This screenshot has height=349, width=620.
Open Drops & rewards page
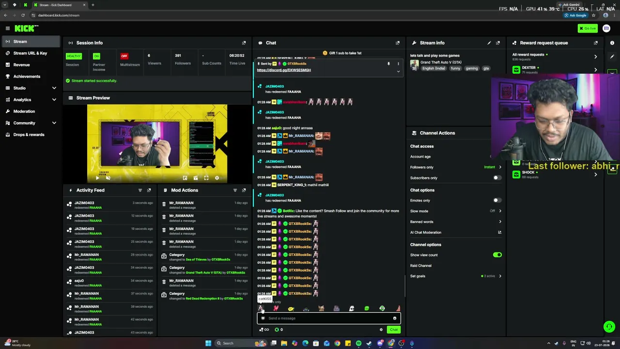click(30, 134)
